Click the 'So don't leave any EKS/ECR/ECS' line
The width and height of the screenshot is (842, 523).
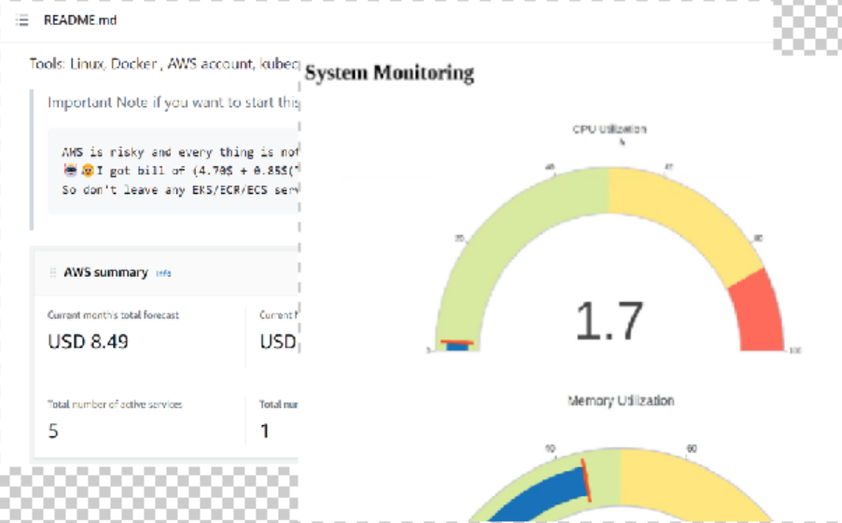pos(180,190)
